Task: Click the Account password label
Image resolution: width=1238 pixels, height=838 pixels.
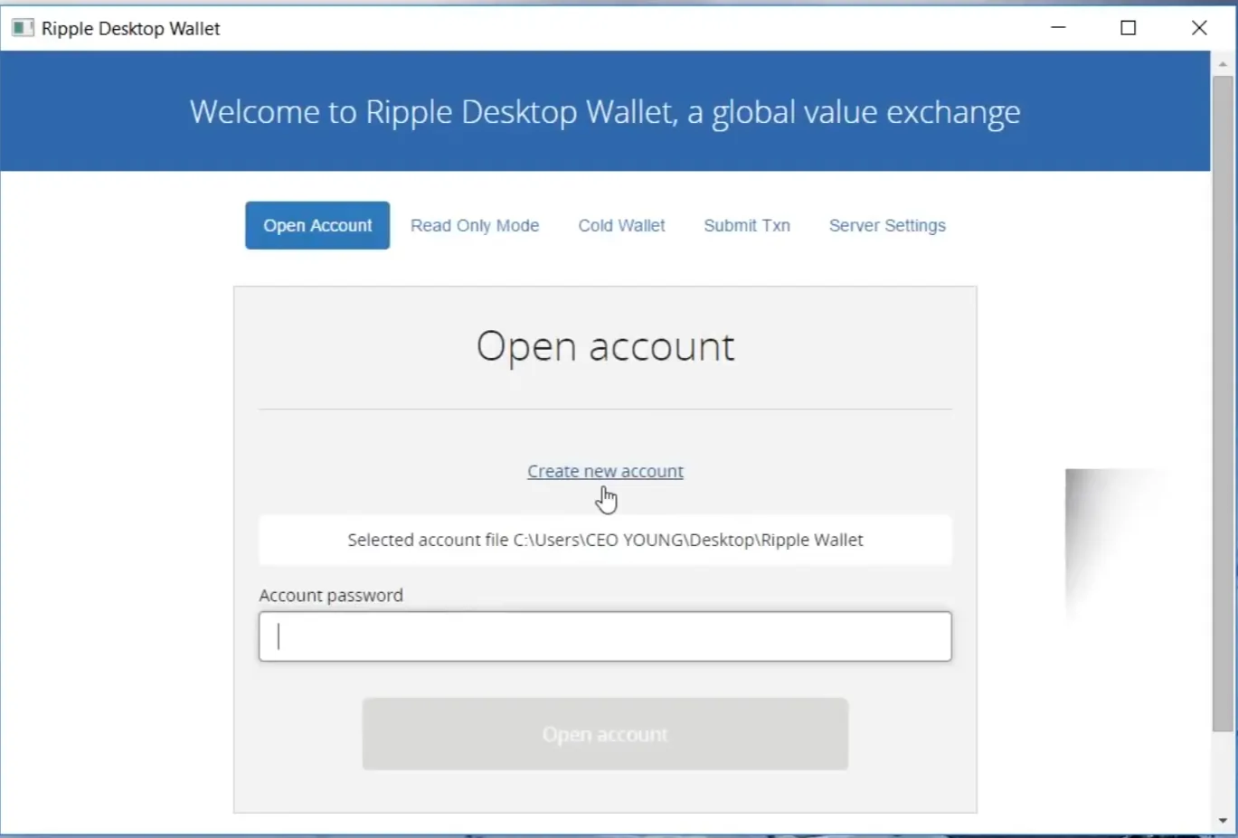Action: [331, 595]
